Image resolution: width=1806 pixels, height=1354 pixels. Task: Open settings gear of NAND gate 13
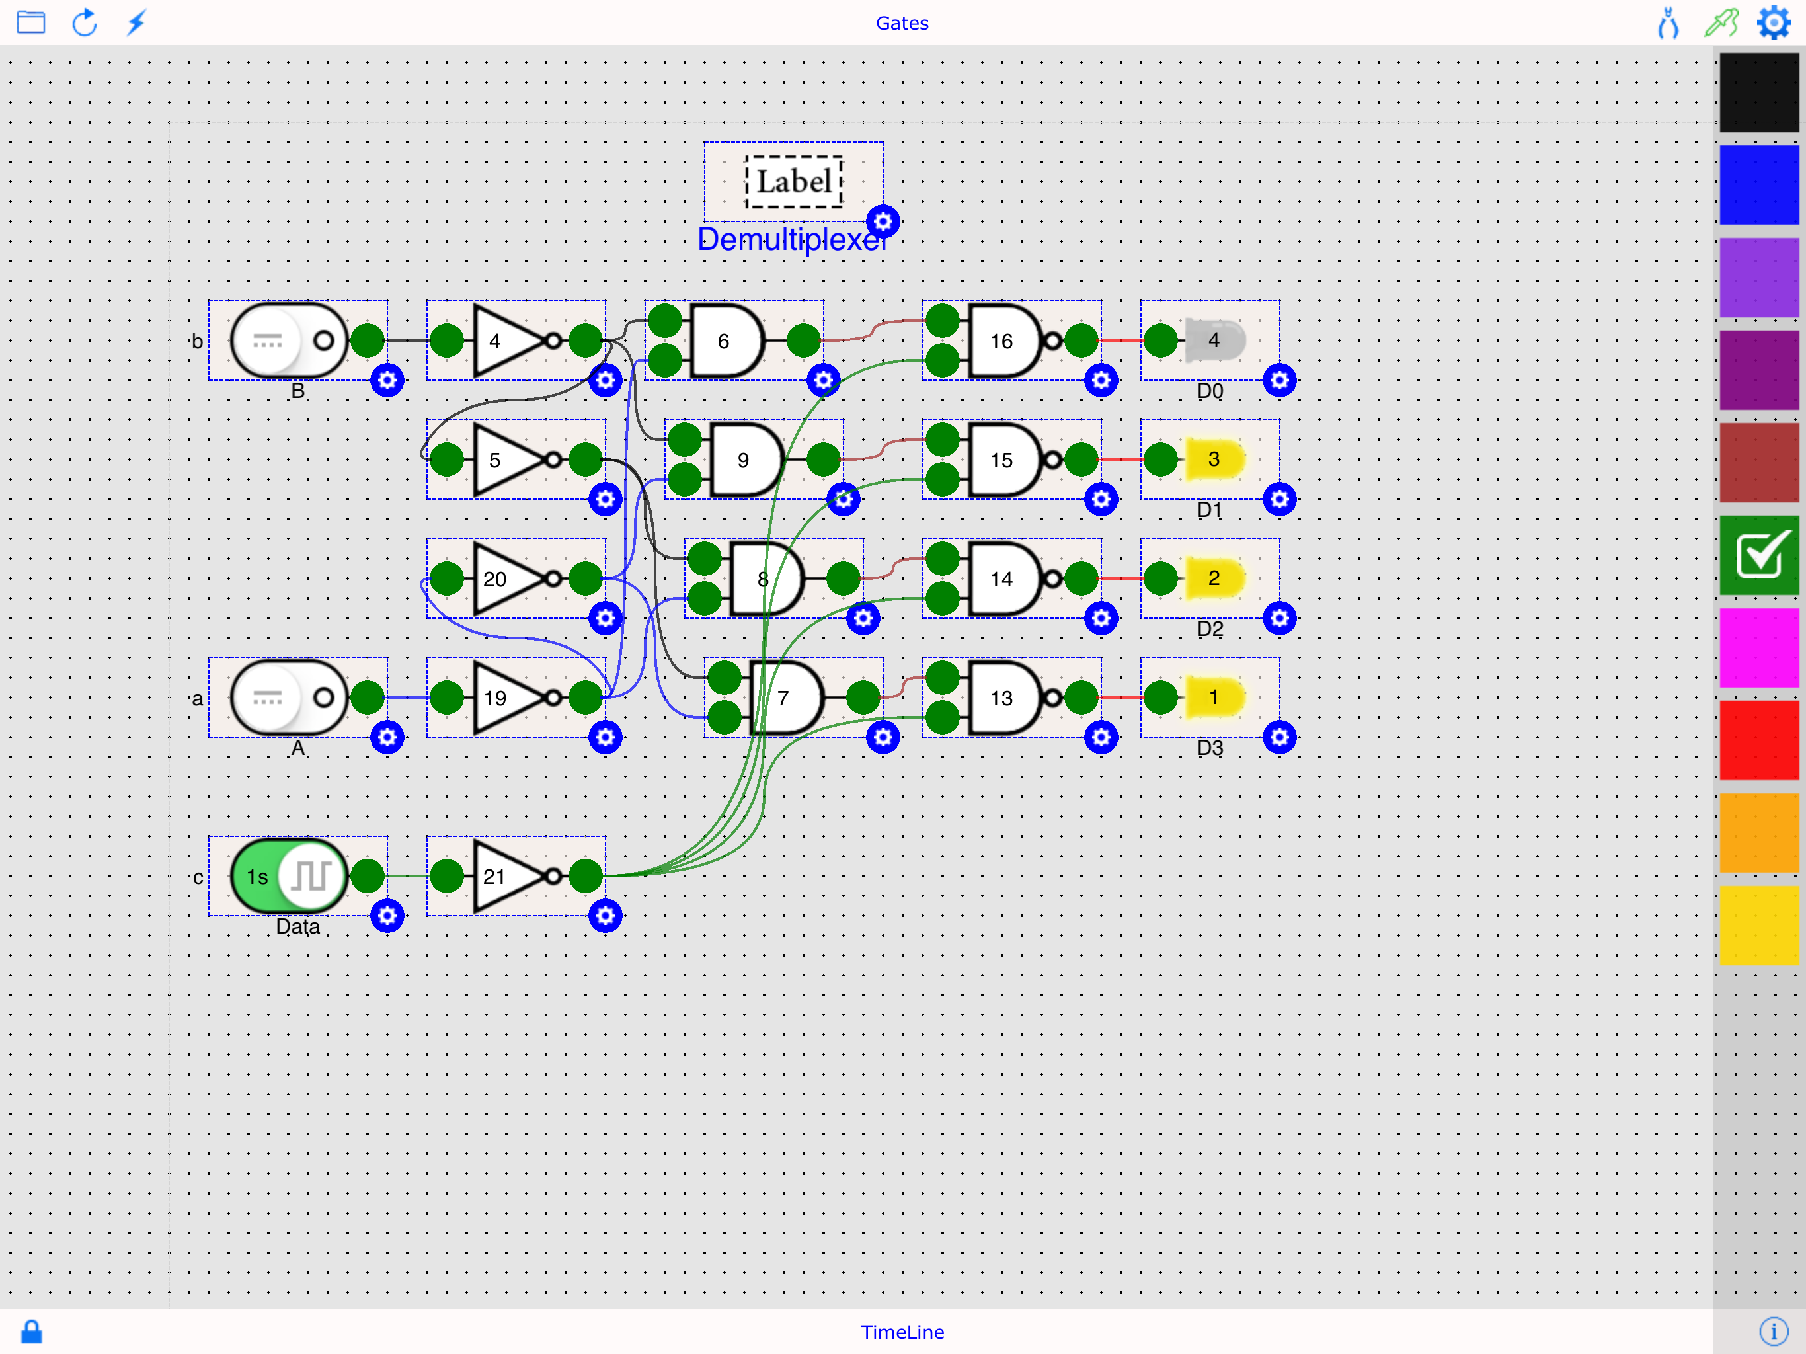click(x=1101, y=737)
